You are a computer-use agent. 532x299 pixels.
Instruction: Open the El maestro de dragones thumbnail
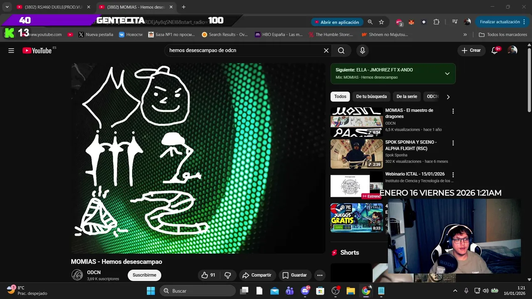pyautogui.click(x=357, y=122)
